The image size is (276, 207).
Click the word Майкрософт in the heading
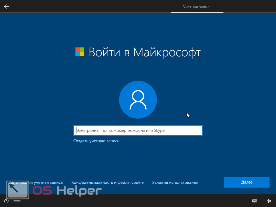pos(167,52)
